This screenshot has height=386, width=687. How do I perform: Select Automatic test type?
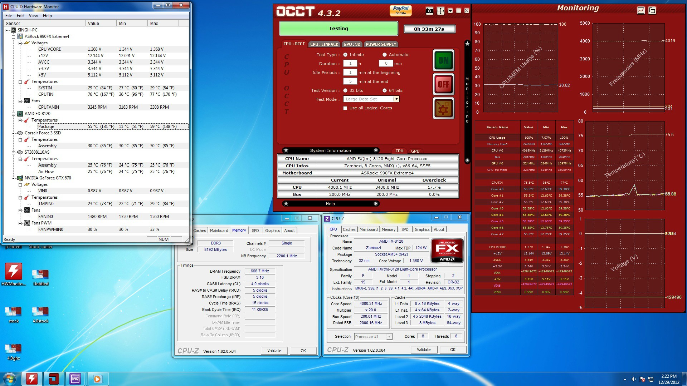(384, 55)
